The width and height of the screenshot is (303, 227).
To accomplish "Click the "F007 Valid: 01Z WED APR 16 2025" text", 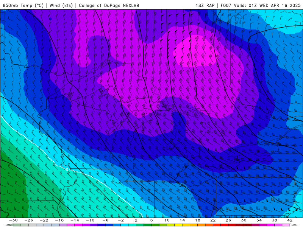I will coord(261,5).
